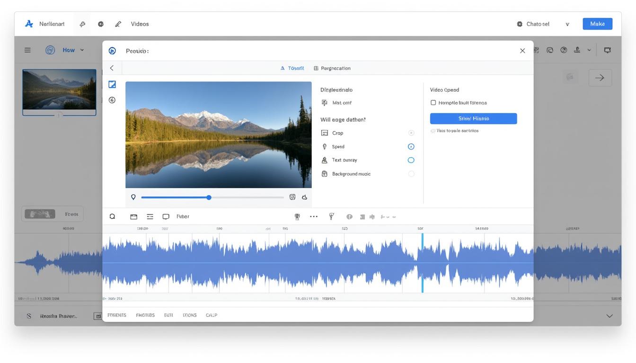Click the Videos menu item in the top bar
Image resolution: width=636 pixels, height=363 pixels.
[140, 24]
